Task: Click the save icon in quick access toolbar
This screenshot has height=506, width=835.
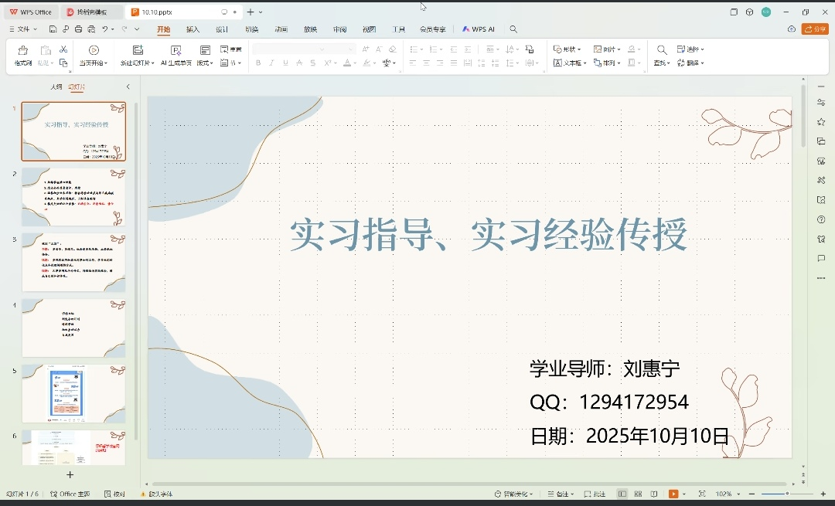Action: coord(53,29)
